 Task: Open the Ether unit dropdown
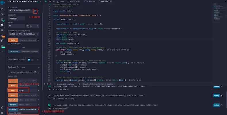tap(33, 26)
